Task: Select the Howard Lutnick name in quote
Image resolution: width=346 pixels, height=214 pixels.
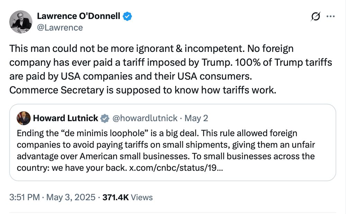Action: point(65,118)
